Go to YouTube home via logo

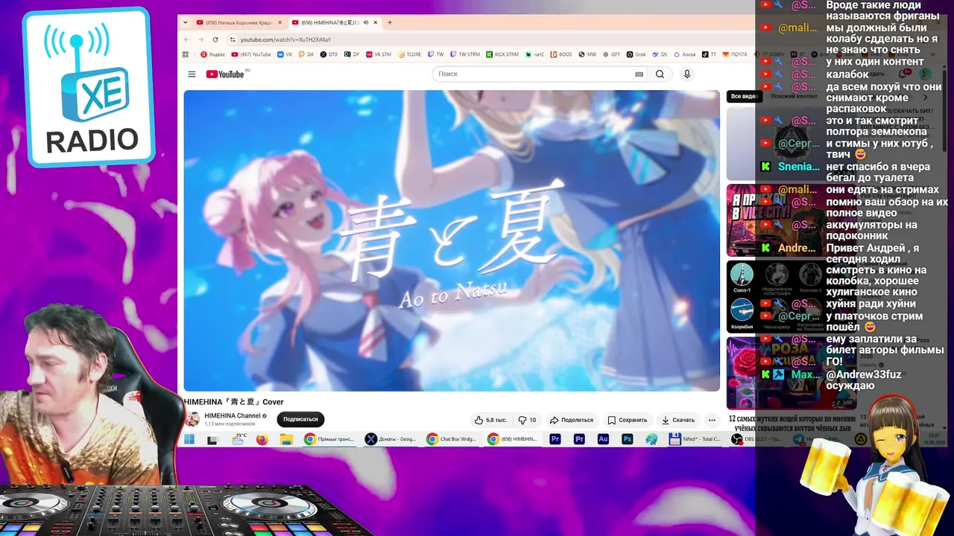click(x=226, y=74)
